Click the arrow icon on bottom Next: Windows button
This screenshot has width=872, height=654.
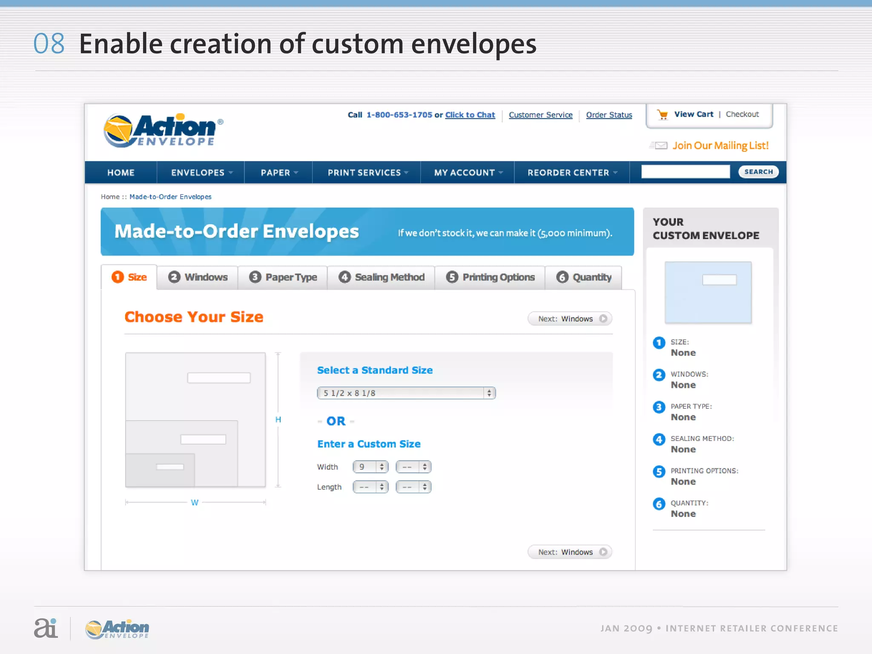pos(603,552)
